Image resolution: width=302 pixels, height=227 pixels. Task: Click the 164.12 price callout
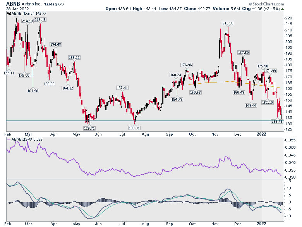tap(68, 88)
